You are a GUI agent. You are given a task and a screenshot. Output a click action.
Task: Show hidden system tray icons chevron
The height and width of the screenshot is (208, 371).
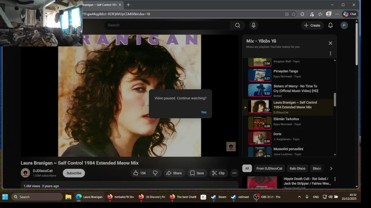(x=299, y=197)
